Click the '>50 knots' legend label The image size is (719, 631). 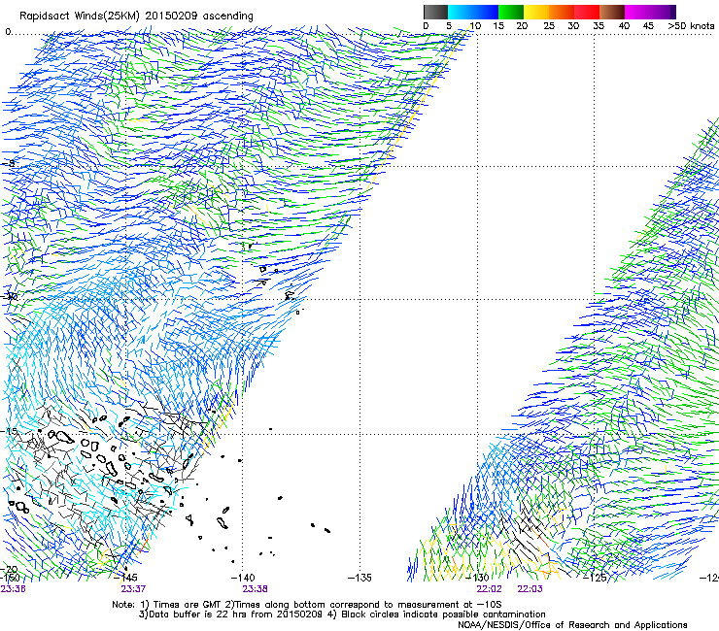pyautogui.click(x=691, y=26)
